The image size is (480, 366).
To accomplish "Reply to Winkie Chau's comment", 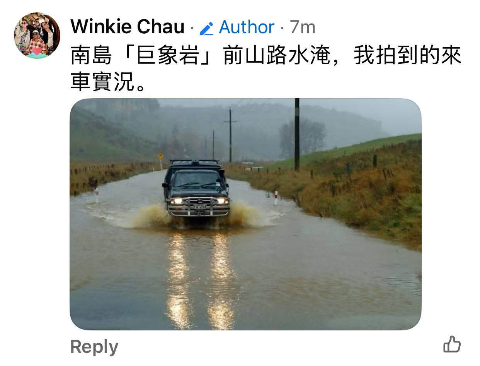I will coord(94,347).
